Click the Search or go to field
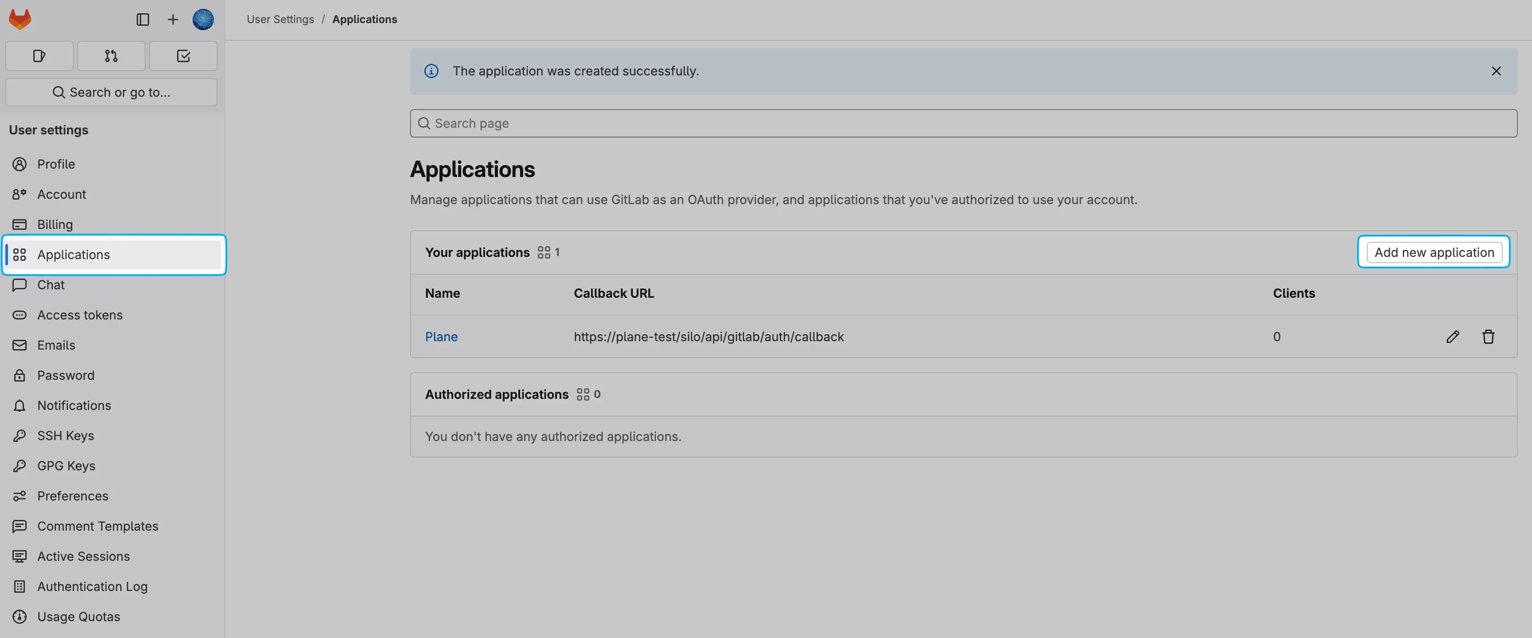 111,92
